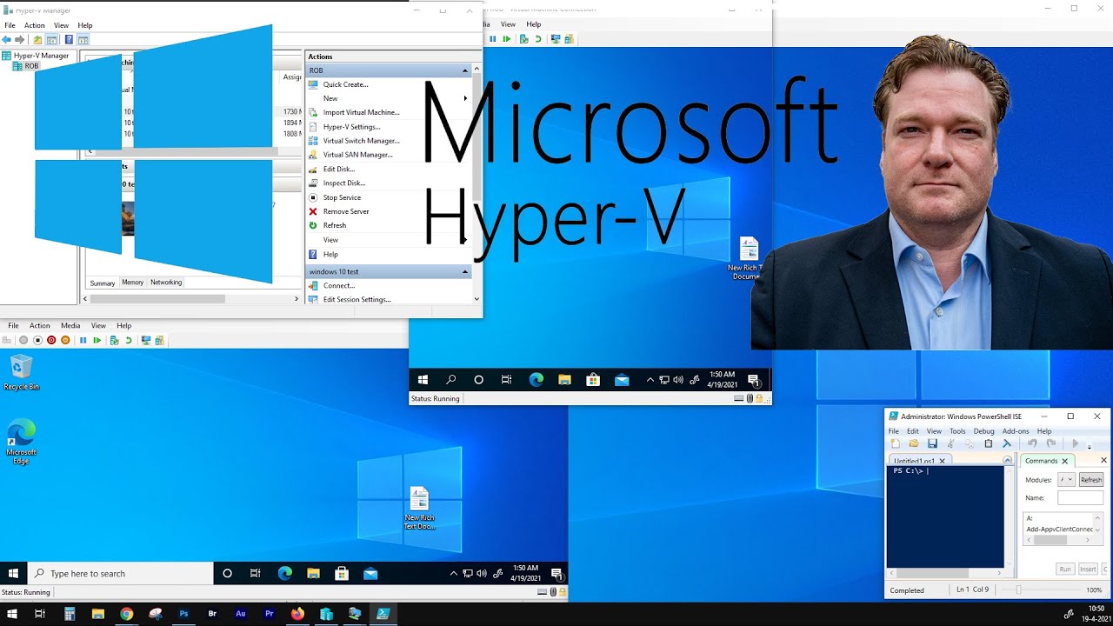Viewport: 1113px width, 626px height.
Task: Adjust the zoom slider in PowerShell ISE
Action: [x=1017, y=590]
